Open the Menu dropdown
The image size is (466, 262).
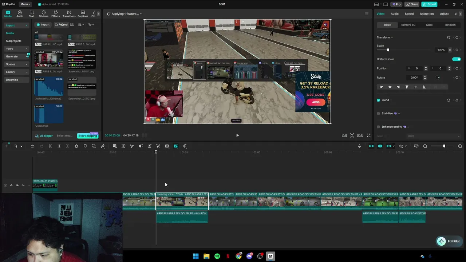coord(25,4)
